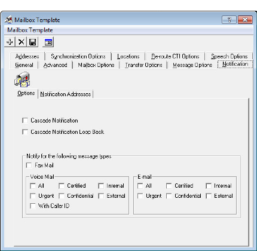Check Voice Mail Certified option

pyautogui.click(x=62, y=186)
